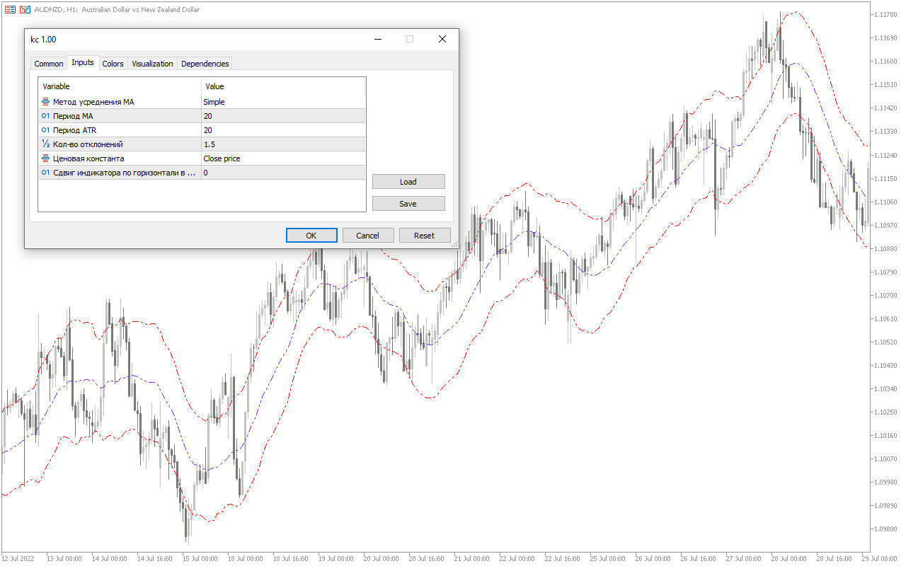
Task: Click the Сдвиг индикатора по горизонтали label
Action: coord(124,173)
